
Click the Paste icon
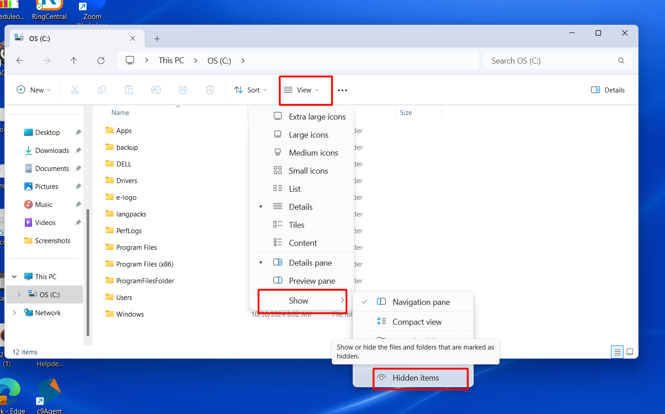coord(129,90)
